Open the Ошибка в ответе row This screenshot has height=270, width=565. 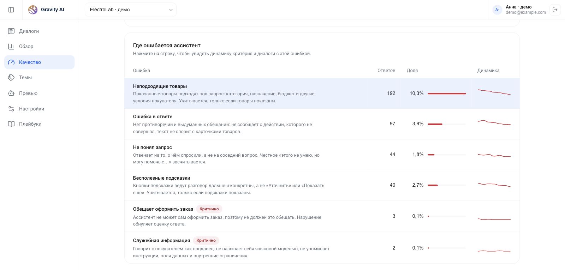322,124
